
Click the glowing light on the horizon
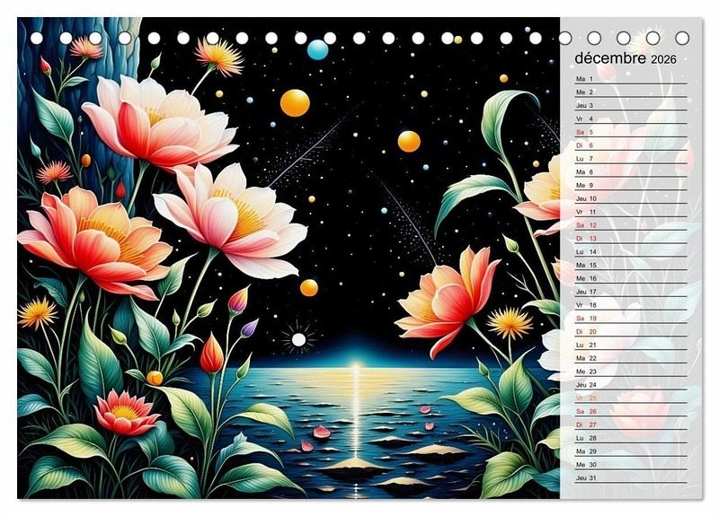pos(355,366)
